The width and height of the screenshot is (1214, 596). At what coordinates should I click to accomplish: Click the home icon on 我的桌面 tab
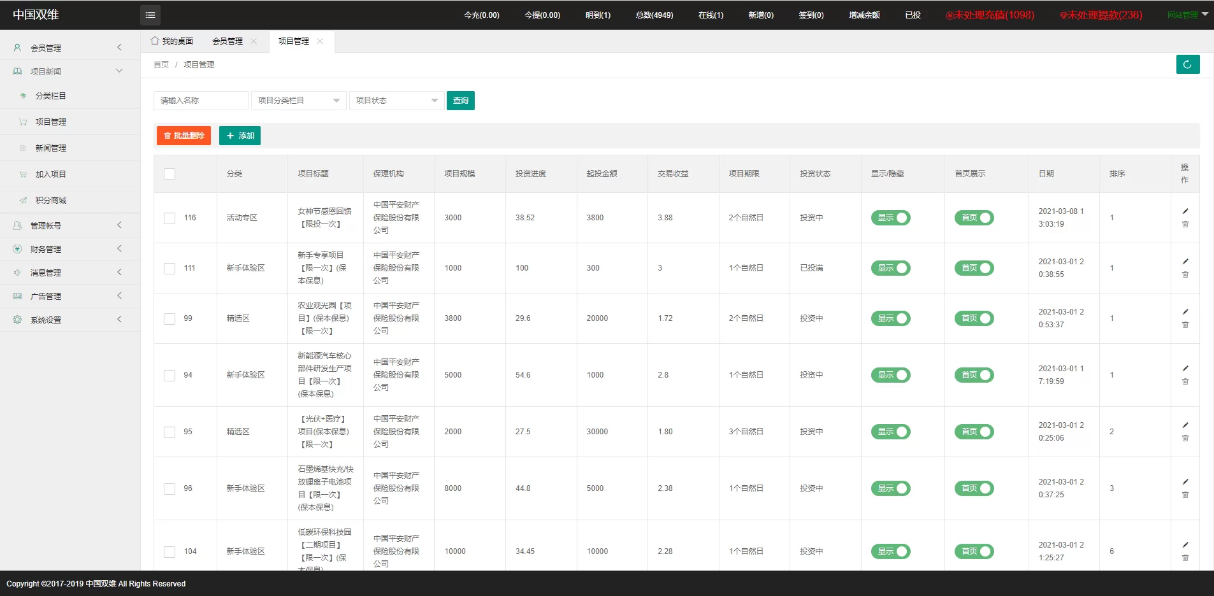(x=155, y=41)
